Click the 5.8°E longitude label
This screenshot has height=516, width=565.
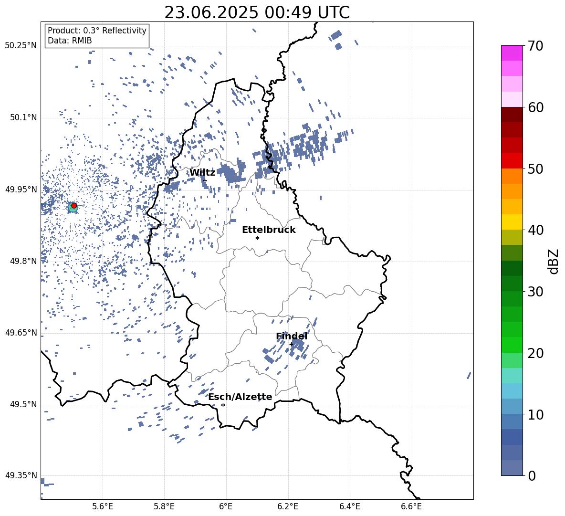coord(164,506)
